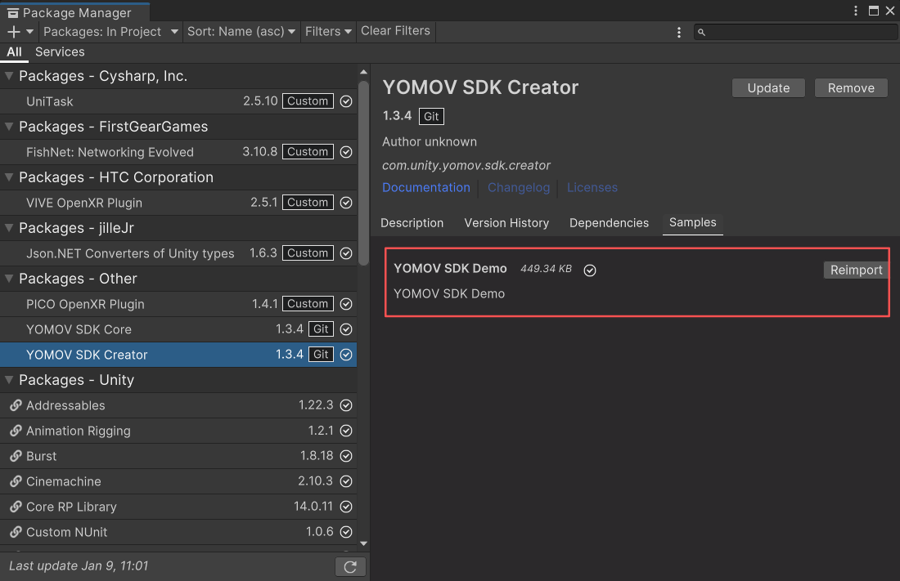Click the installed checkmark icon for FishNet
Image resolution: width=900 pixels, height=581 pixels.
[x=346, y=152]
